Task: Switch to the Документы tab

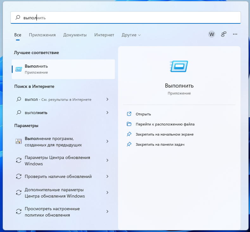Action: coord(75,35)
